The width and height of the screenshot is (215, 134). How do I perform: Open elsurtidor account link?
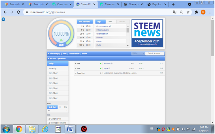pos(107,64)
